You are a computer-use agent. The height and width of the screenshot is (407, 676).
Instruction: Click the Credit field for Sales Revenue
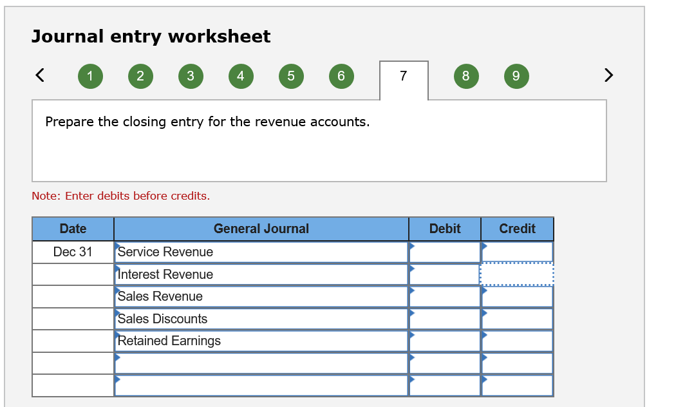518,297
